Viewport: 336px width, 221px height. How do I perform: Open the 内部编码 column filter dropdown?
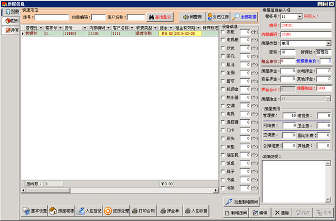109,28
